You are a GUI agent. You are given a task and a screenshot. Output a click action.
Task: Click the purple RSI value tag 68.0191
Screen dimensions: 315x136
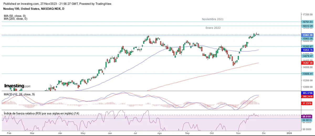coord(307,116)
